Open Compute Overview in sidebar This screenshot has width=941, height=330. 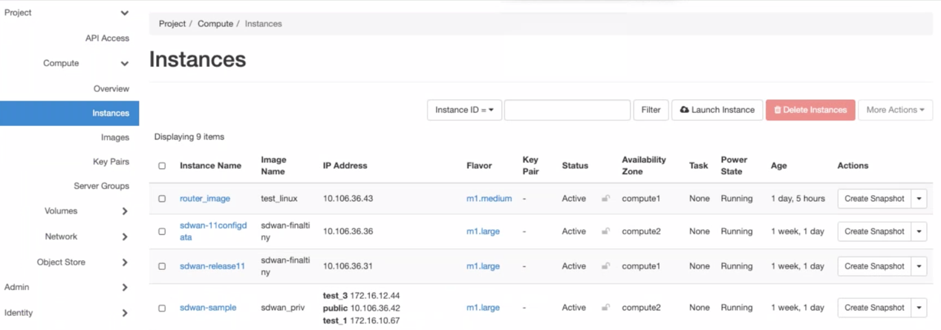click(111, 88)
